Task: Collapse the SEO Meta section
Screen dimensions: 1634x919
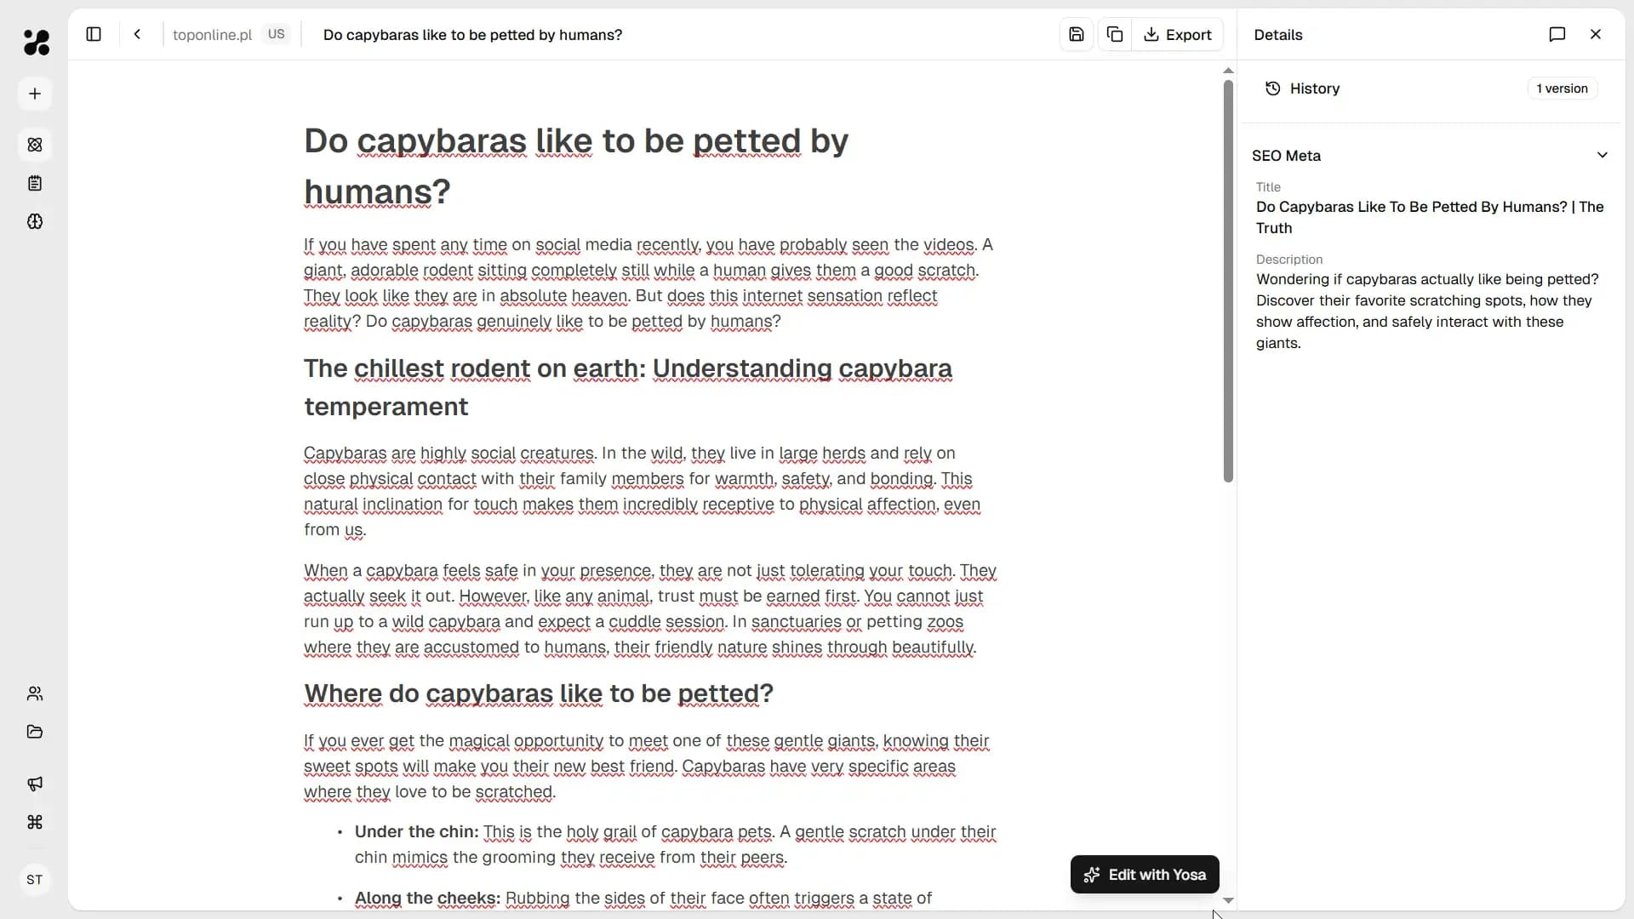Action: coord(1603,156)
